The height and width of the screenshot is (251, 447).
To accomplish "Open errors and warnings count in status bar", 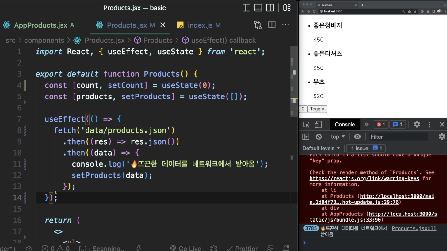I will [56, 248].
